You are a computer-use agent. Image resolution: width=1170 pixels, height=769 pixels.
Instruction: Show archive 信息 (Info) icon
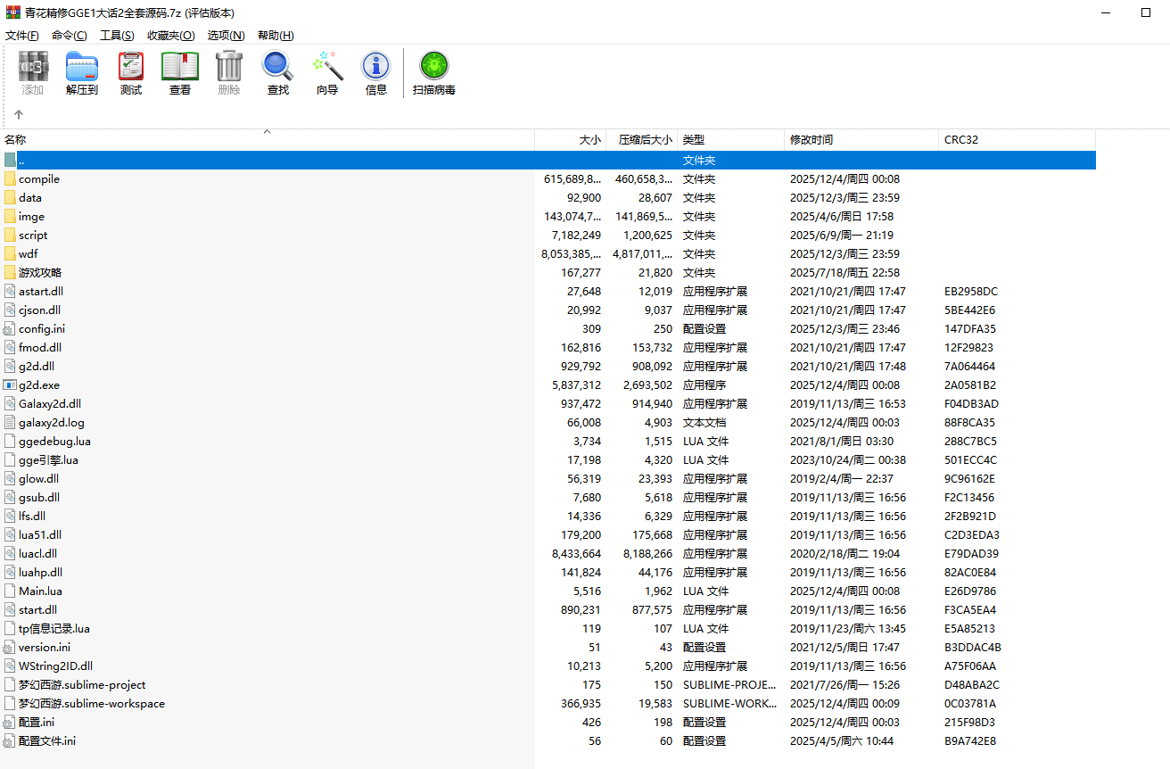[376, 72]
